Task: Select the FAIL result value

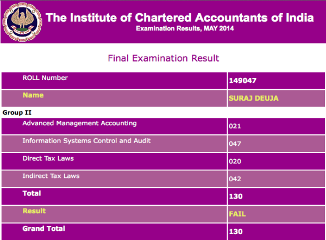Action: (237, 214)
